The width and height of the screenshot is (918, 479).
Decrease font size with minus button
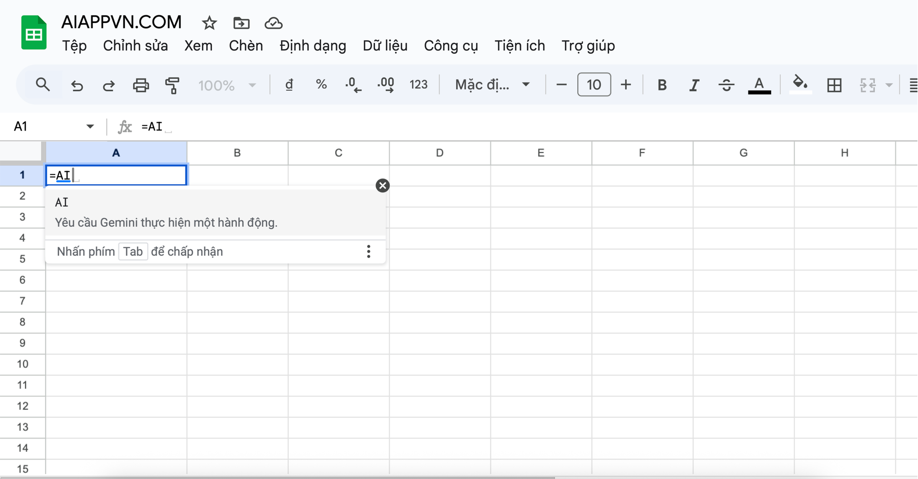[561, 85]
